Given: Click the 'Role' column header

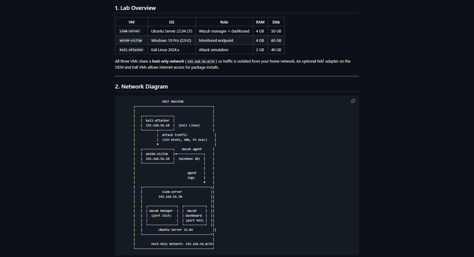Looking at the screenshot, I should point(224,22).
